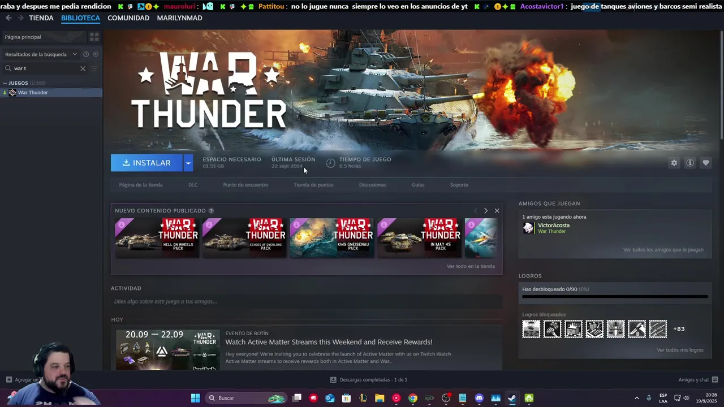
Task: Click the activity text field
Action: (x=307, y=301)
